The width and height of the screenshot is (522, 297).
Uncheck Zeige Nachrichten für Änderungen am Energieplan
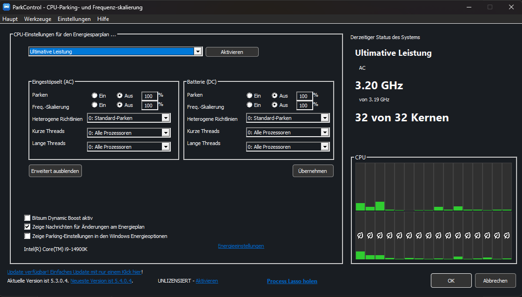point(27,227)
